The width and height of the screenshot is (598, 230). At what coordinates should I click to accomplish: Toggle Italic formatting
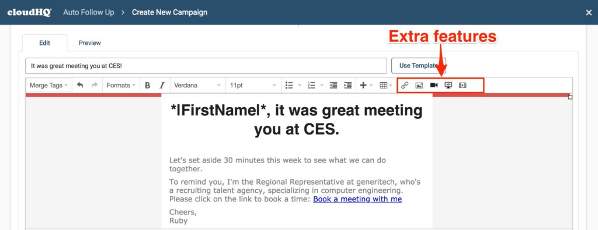tap(162, 86)
